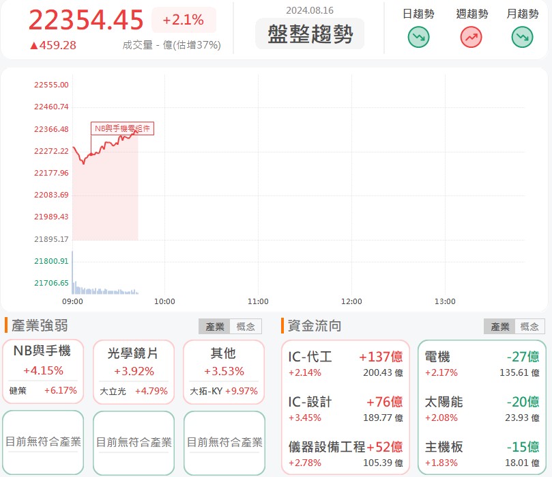The image size is (552, 477).
Task: Click the weekly trend up-arrow icon
Action: coord(471,38)
